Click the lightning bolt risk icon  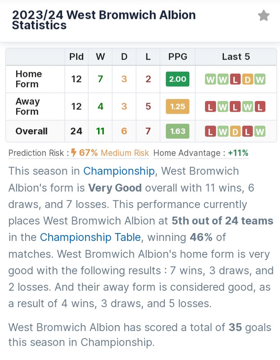73,153
